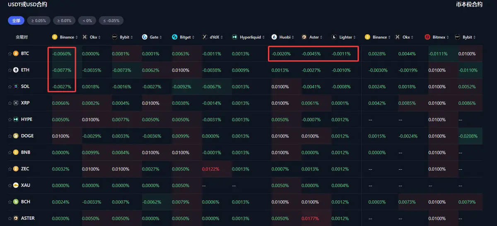Image resolution: width=497 pixels, height=226 pixels.
Task: Click XRP Aster rate 0.0061%
Action: [x=311, y=103]
